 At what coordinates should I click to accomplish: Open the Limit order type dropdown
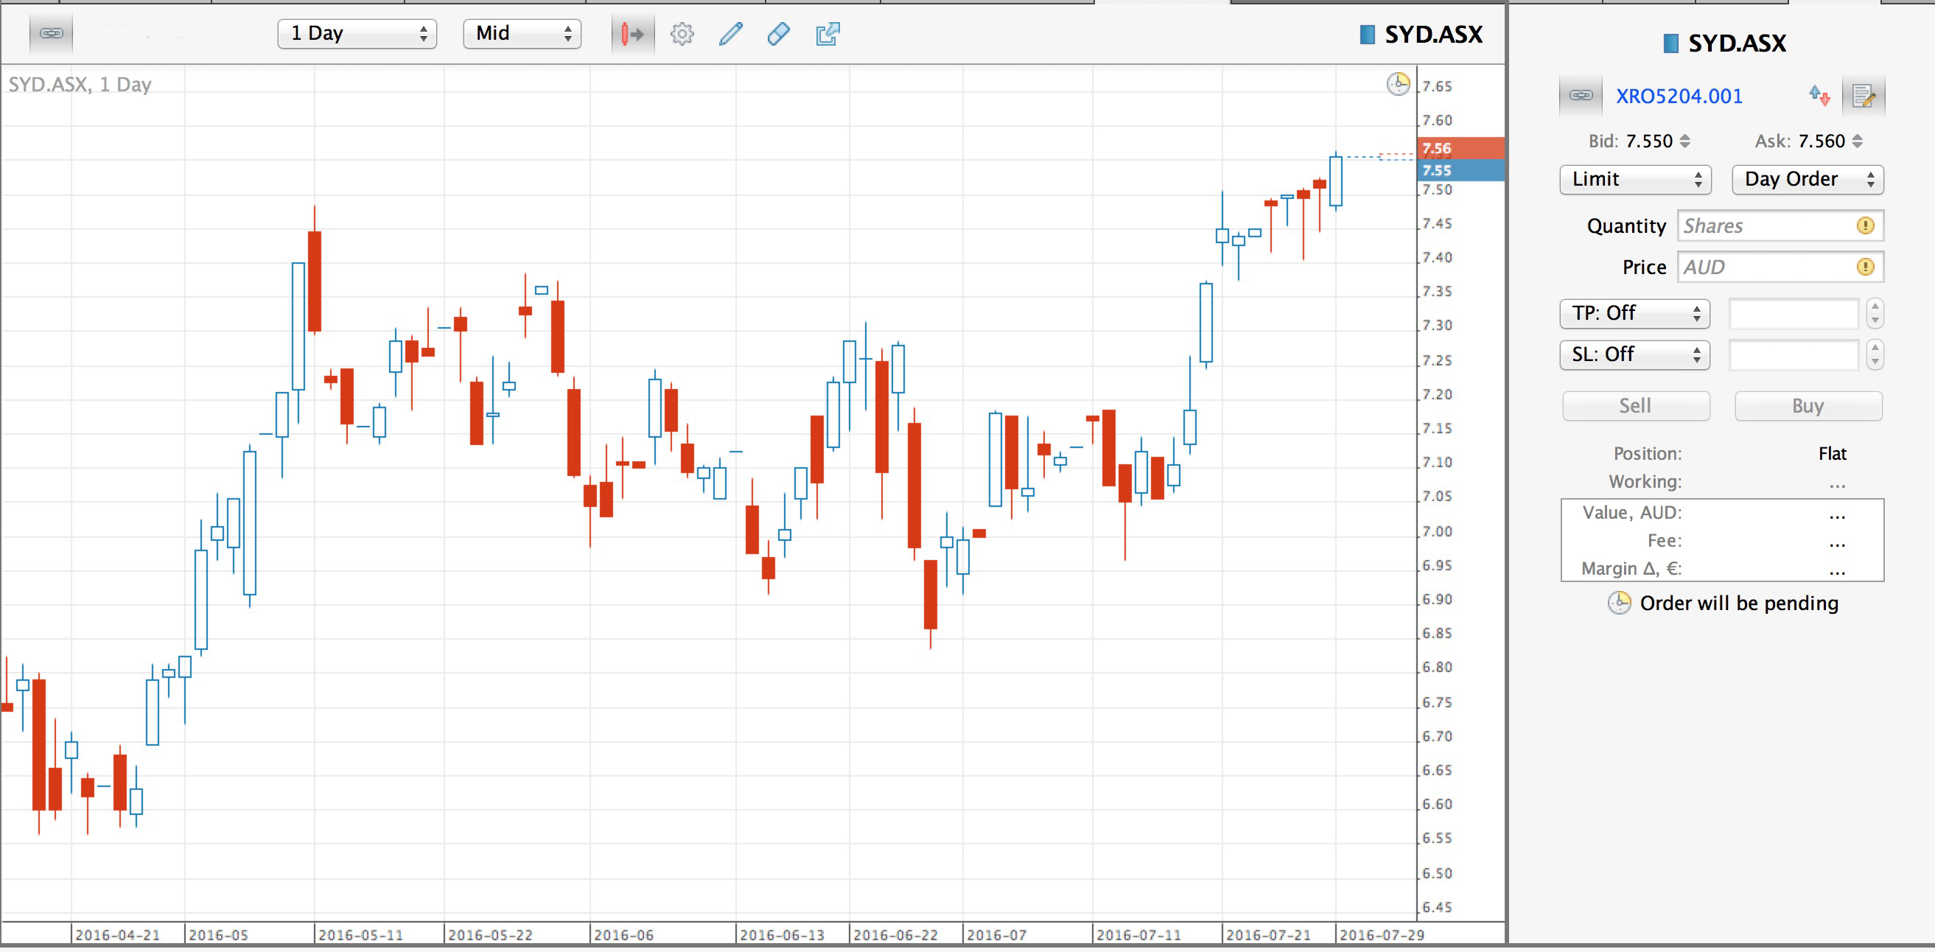[x=1634, y=180]
